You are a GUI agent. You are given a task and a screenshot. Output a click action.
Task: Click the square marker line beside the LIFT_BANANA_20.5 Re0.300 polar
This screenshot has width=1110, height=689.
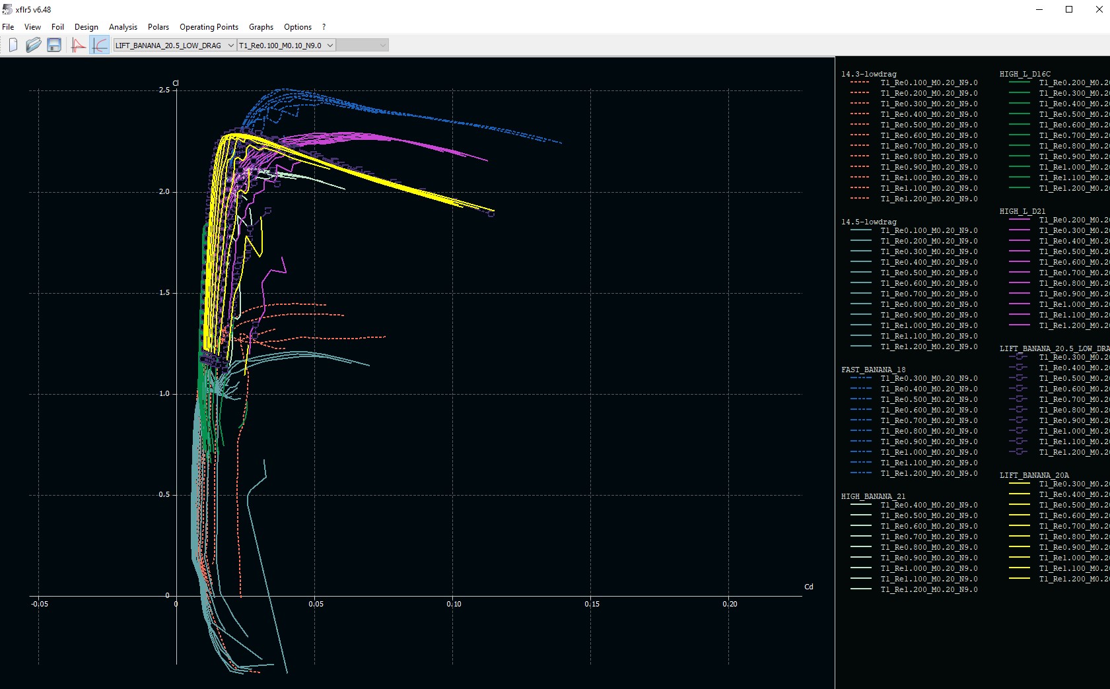click(1019, 357)
